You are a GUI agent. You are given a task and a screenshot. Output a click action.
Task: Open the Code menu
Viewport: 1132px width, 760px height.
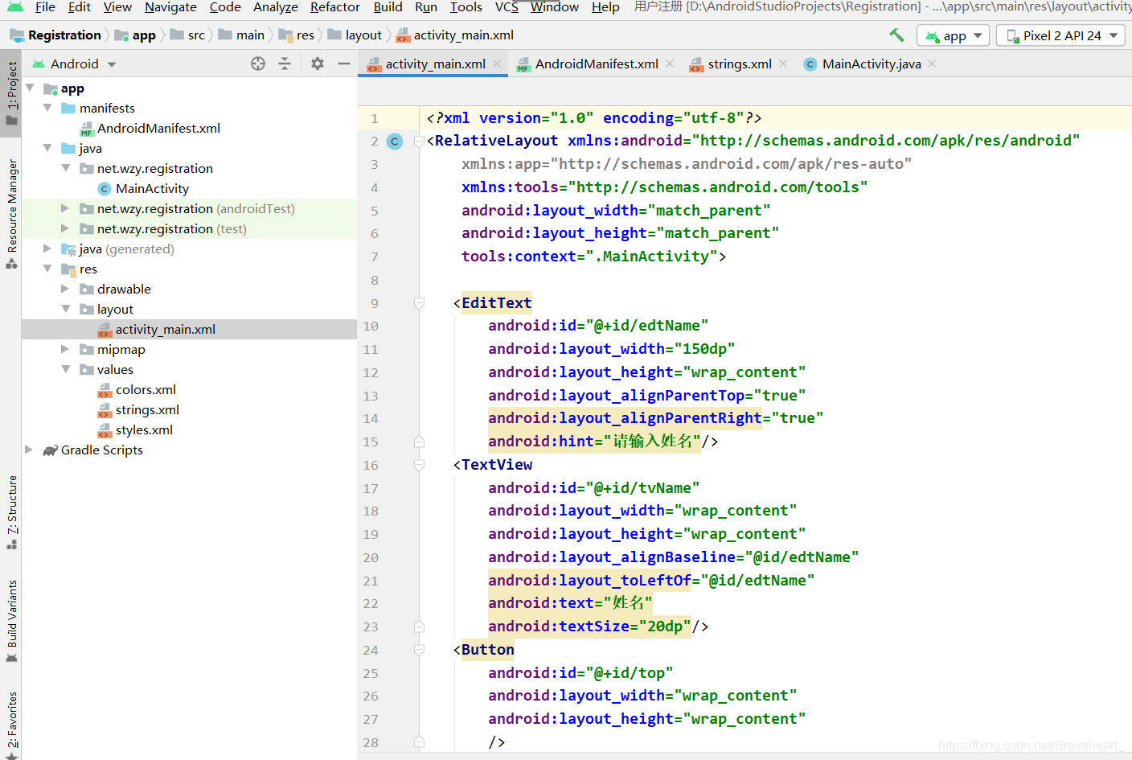(225, 7)
